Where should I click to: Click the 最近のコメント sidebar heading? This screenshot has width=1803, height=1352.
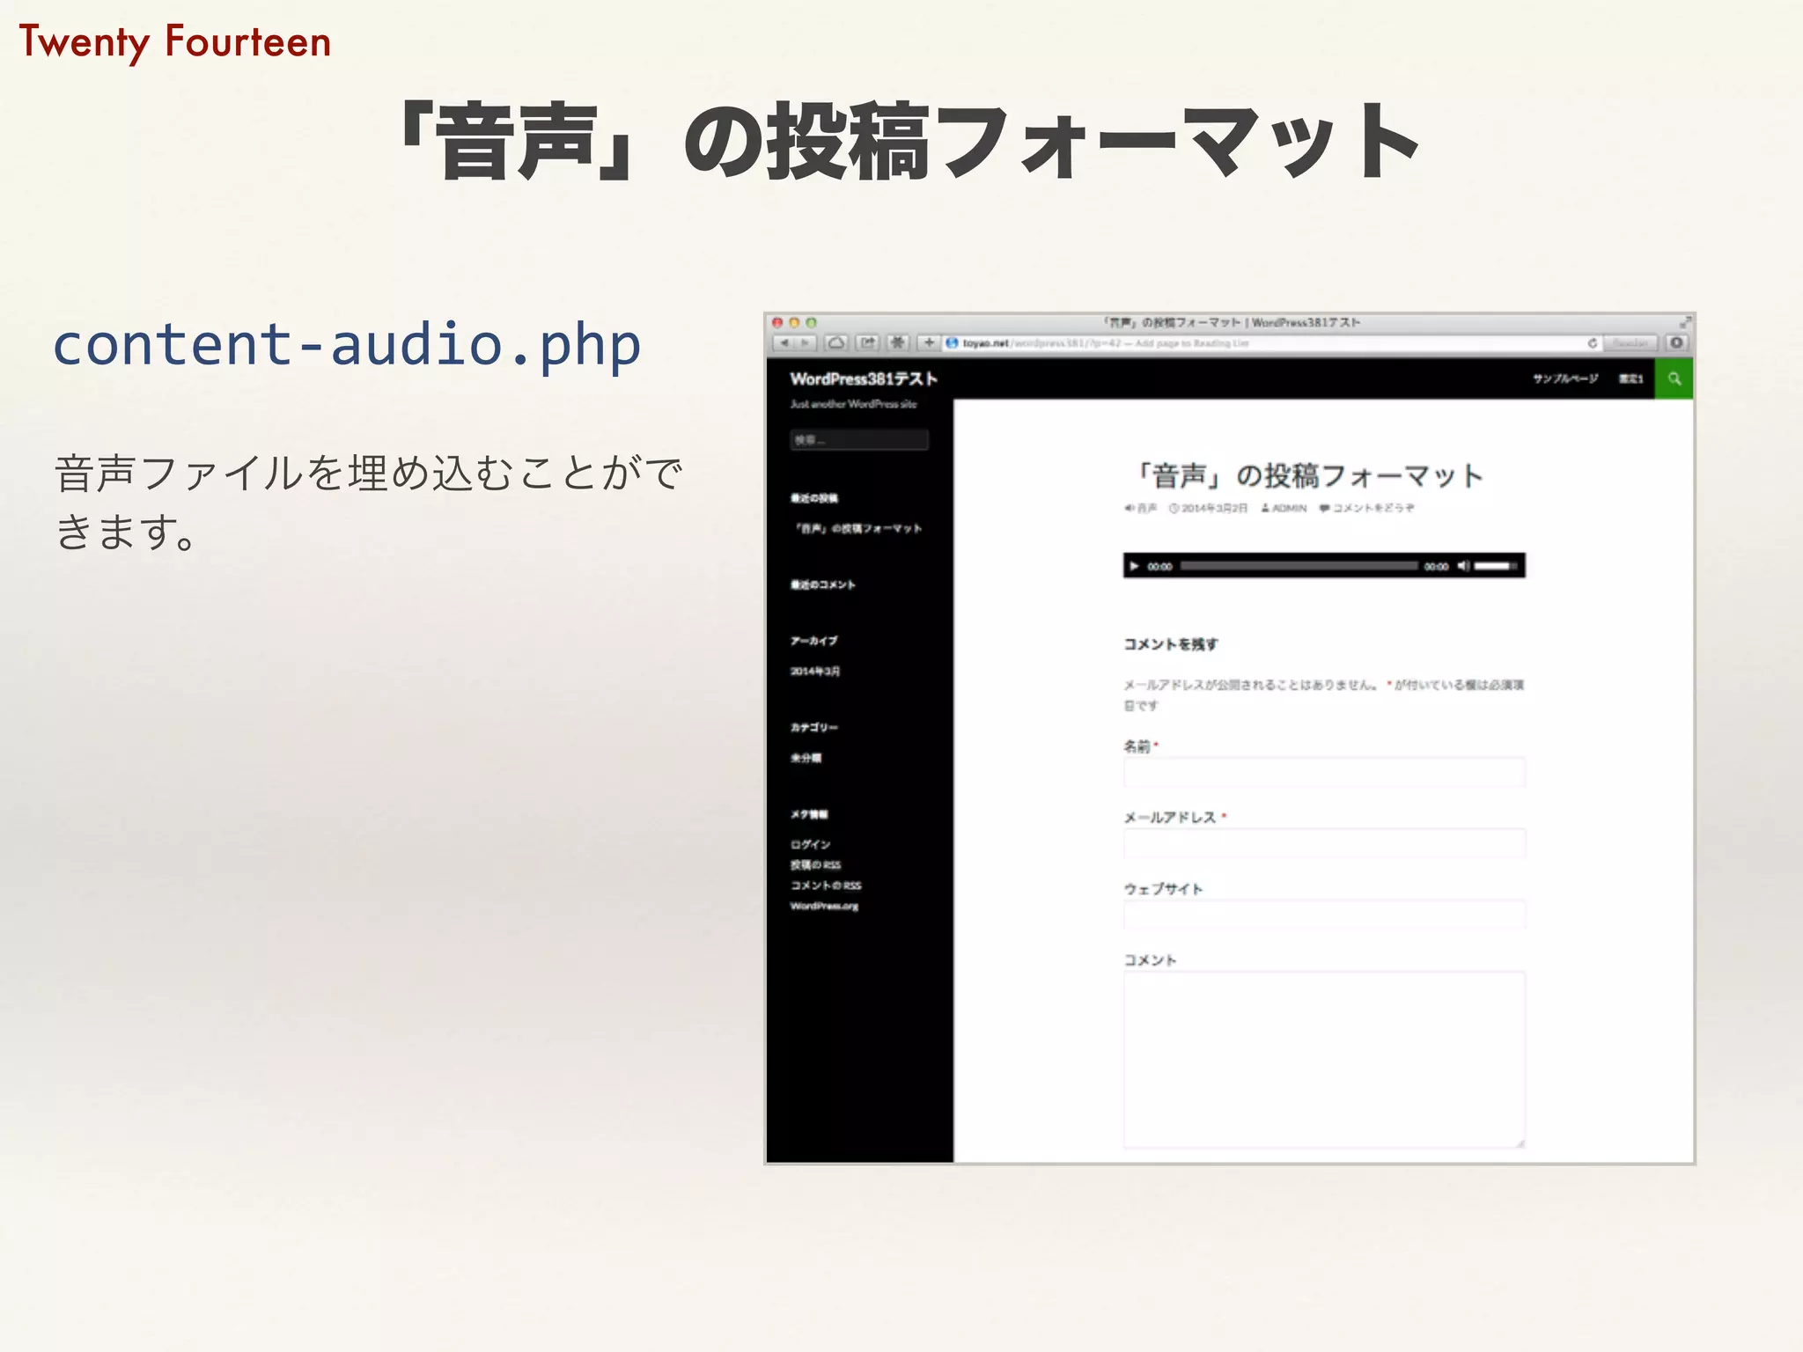click(x=822, y=585)
